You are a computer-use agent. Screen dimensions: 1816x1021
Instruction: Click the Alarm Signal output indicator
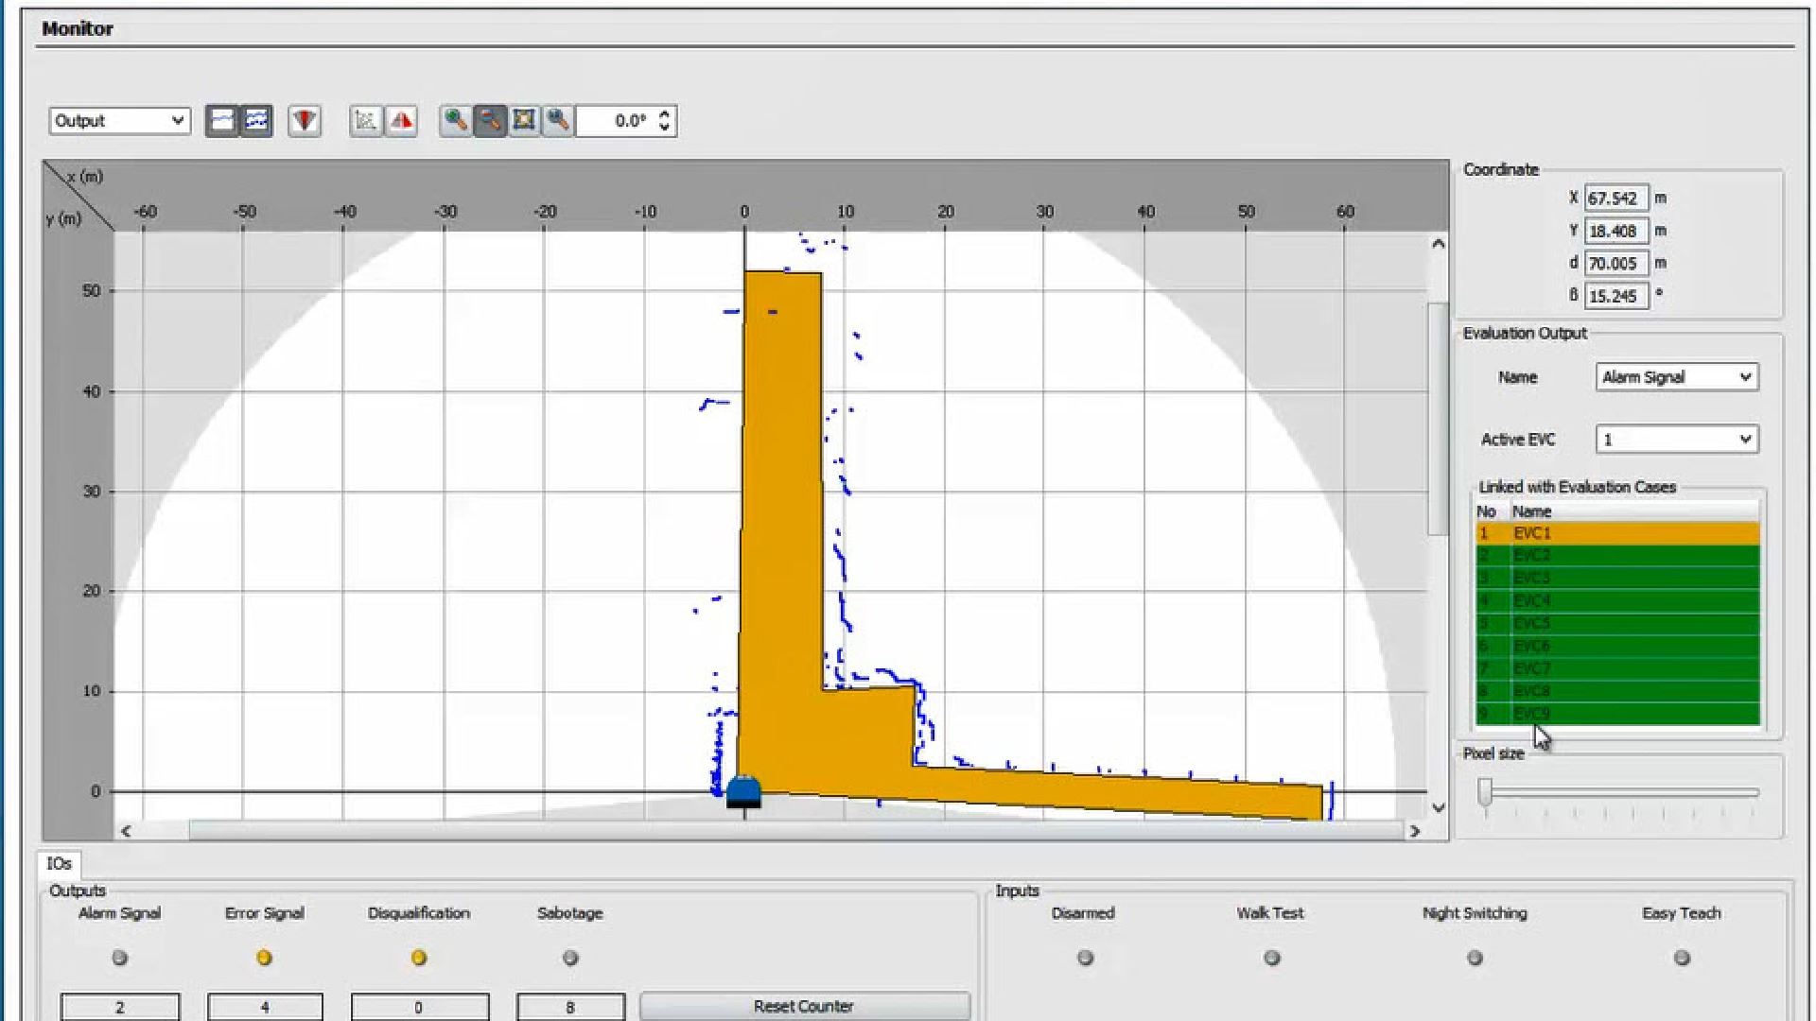(119, 958)
